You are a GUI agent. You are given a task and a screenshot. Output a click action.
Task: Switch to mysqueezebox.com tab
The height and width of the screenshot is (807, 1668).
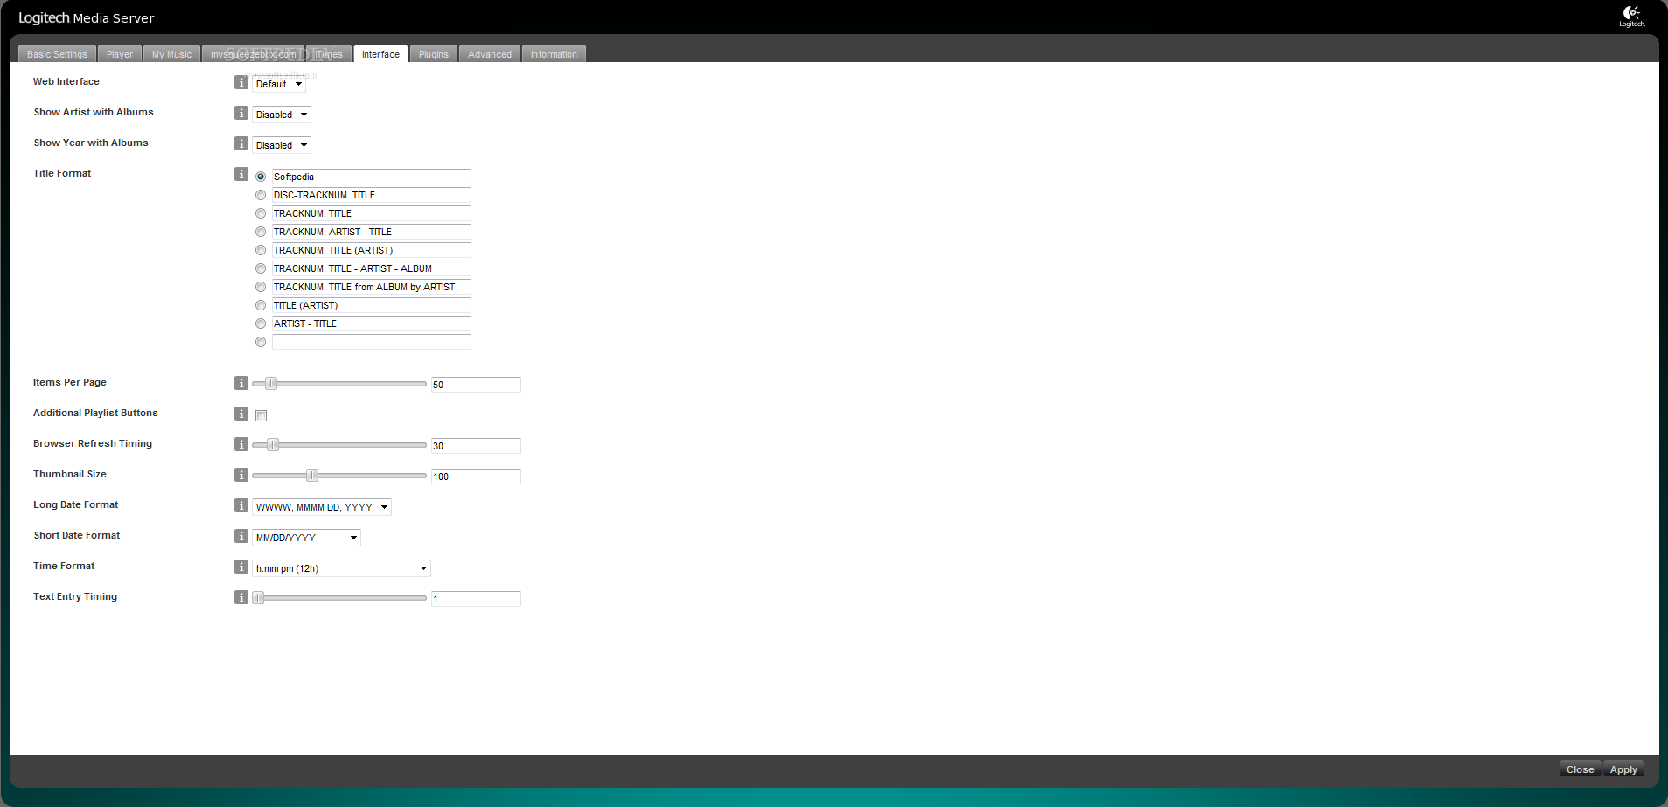coord(253,54)
